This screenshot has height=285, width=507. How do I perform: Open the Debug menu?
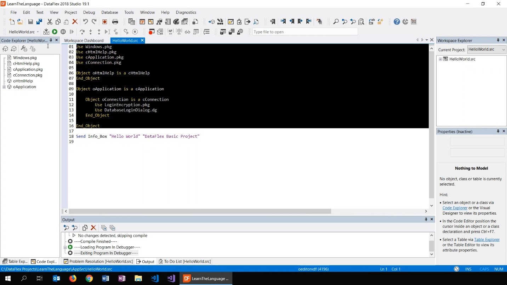point(89,12)
